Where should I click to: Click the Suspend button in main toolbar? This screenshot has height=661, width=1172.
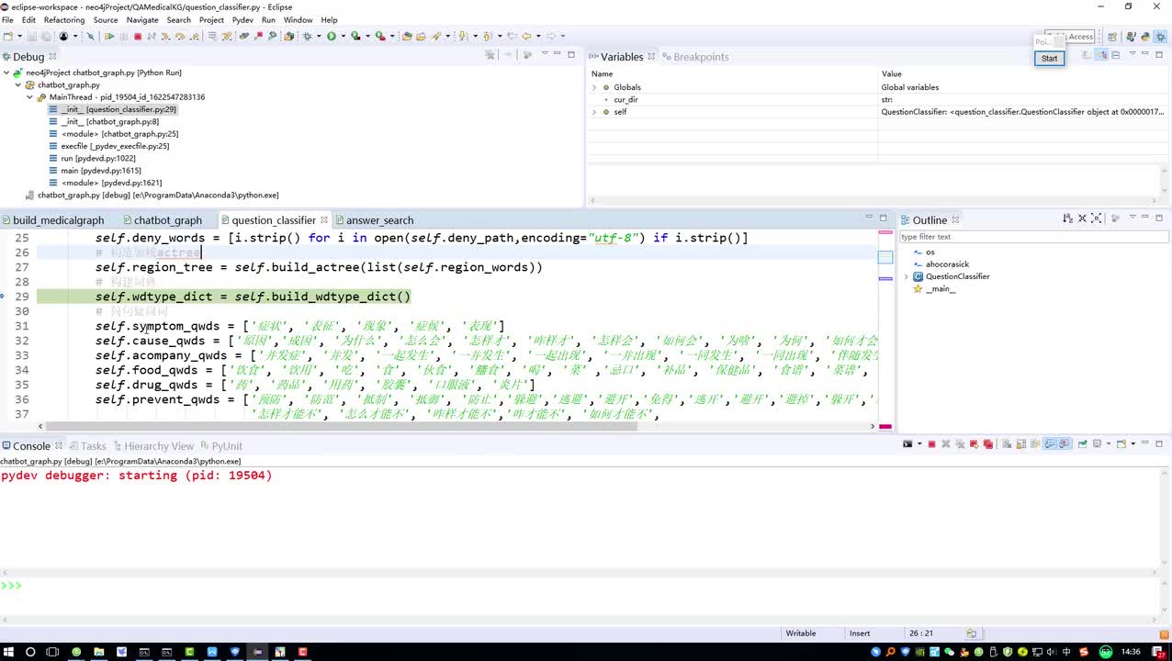(x=123, y=37)
